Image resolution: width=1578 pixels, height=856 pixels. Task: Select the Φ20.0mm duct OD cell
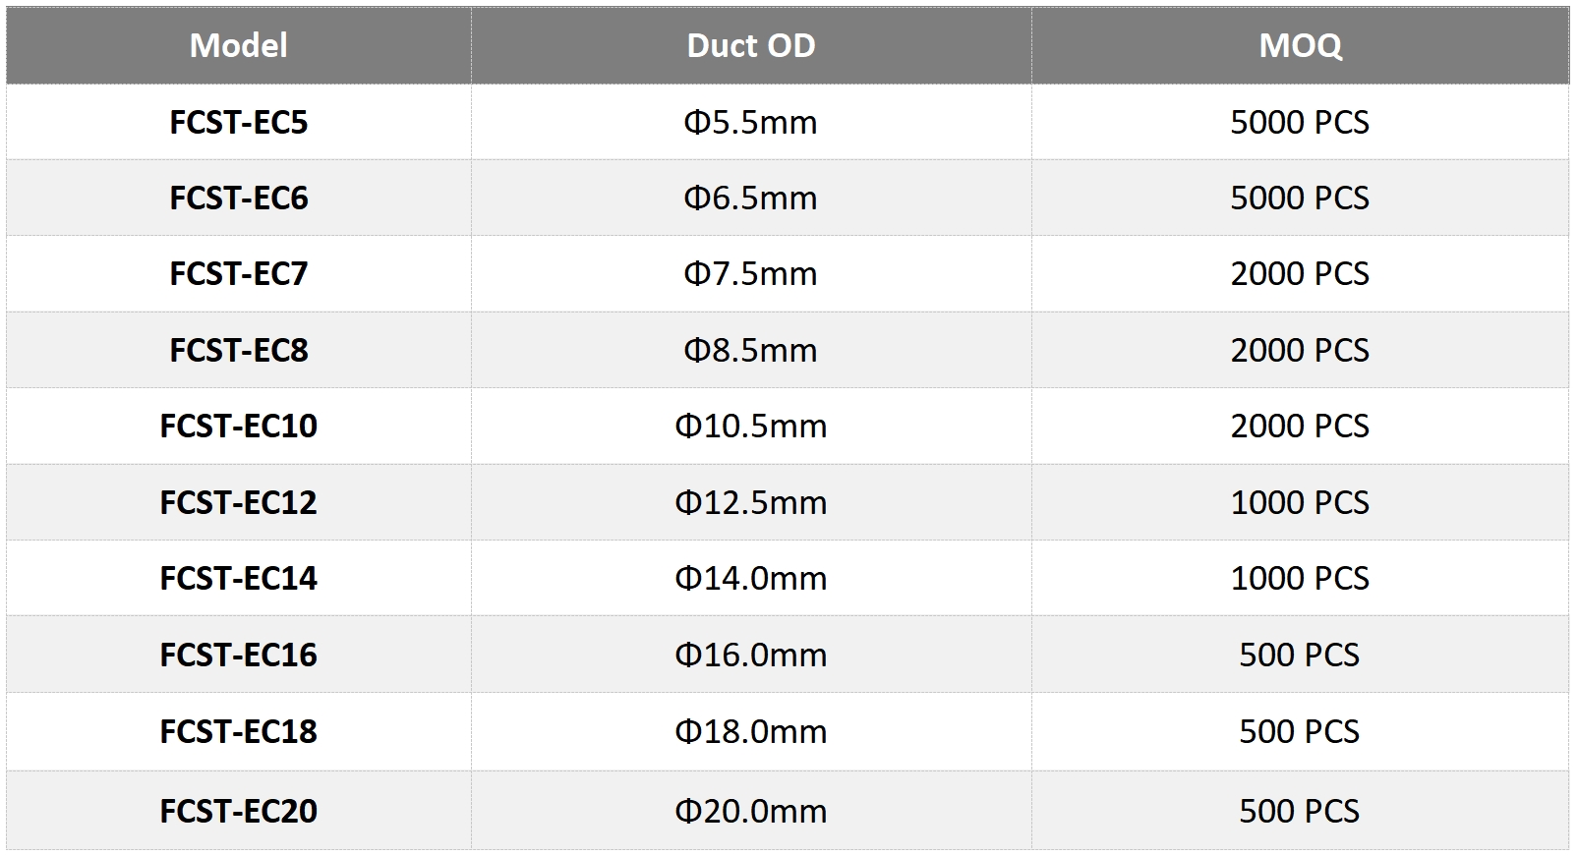tap(751, 811)
